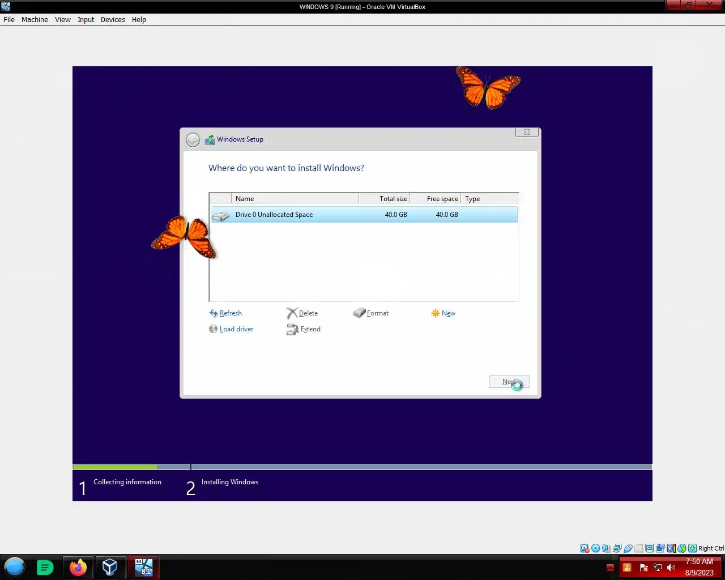Click the CPU virtualization status icon

(671, 548)
